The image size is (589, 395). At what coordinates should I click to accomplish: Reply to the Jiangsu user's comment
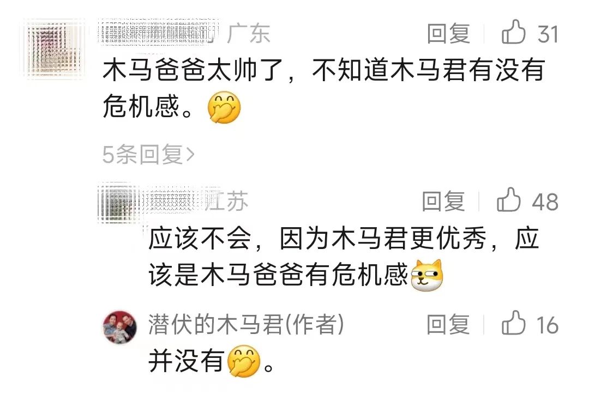pyautogui.click(x=443, y=200)
